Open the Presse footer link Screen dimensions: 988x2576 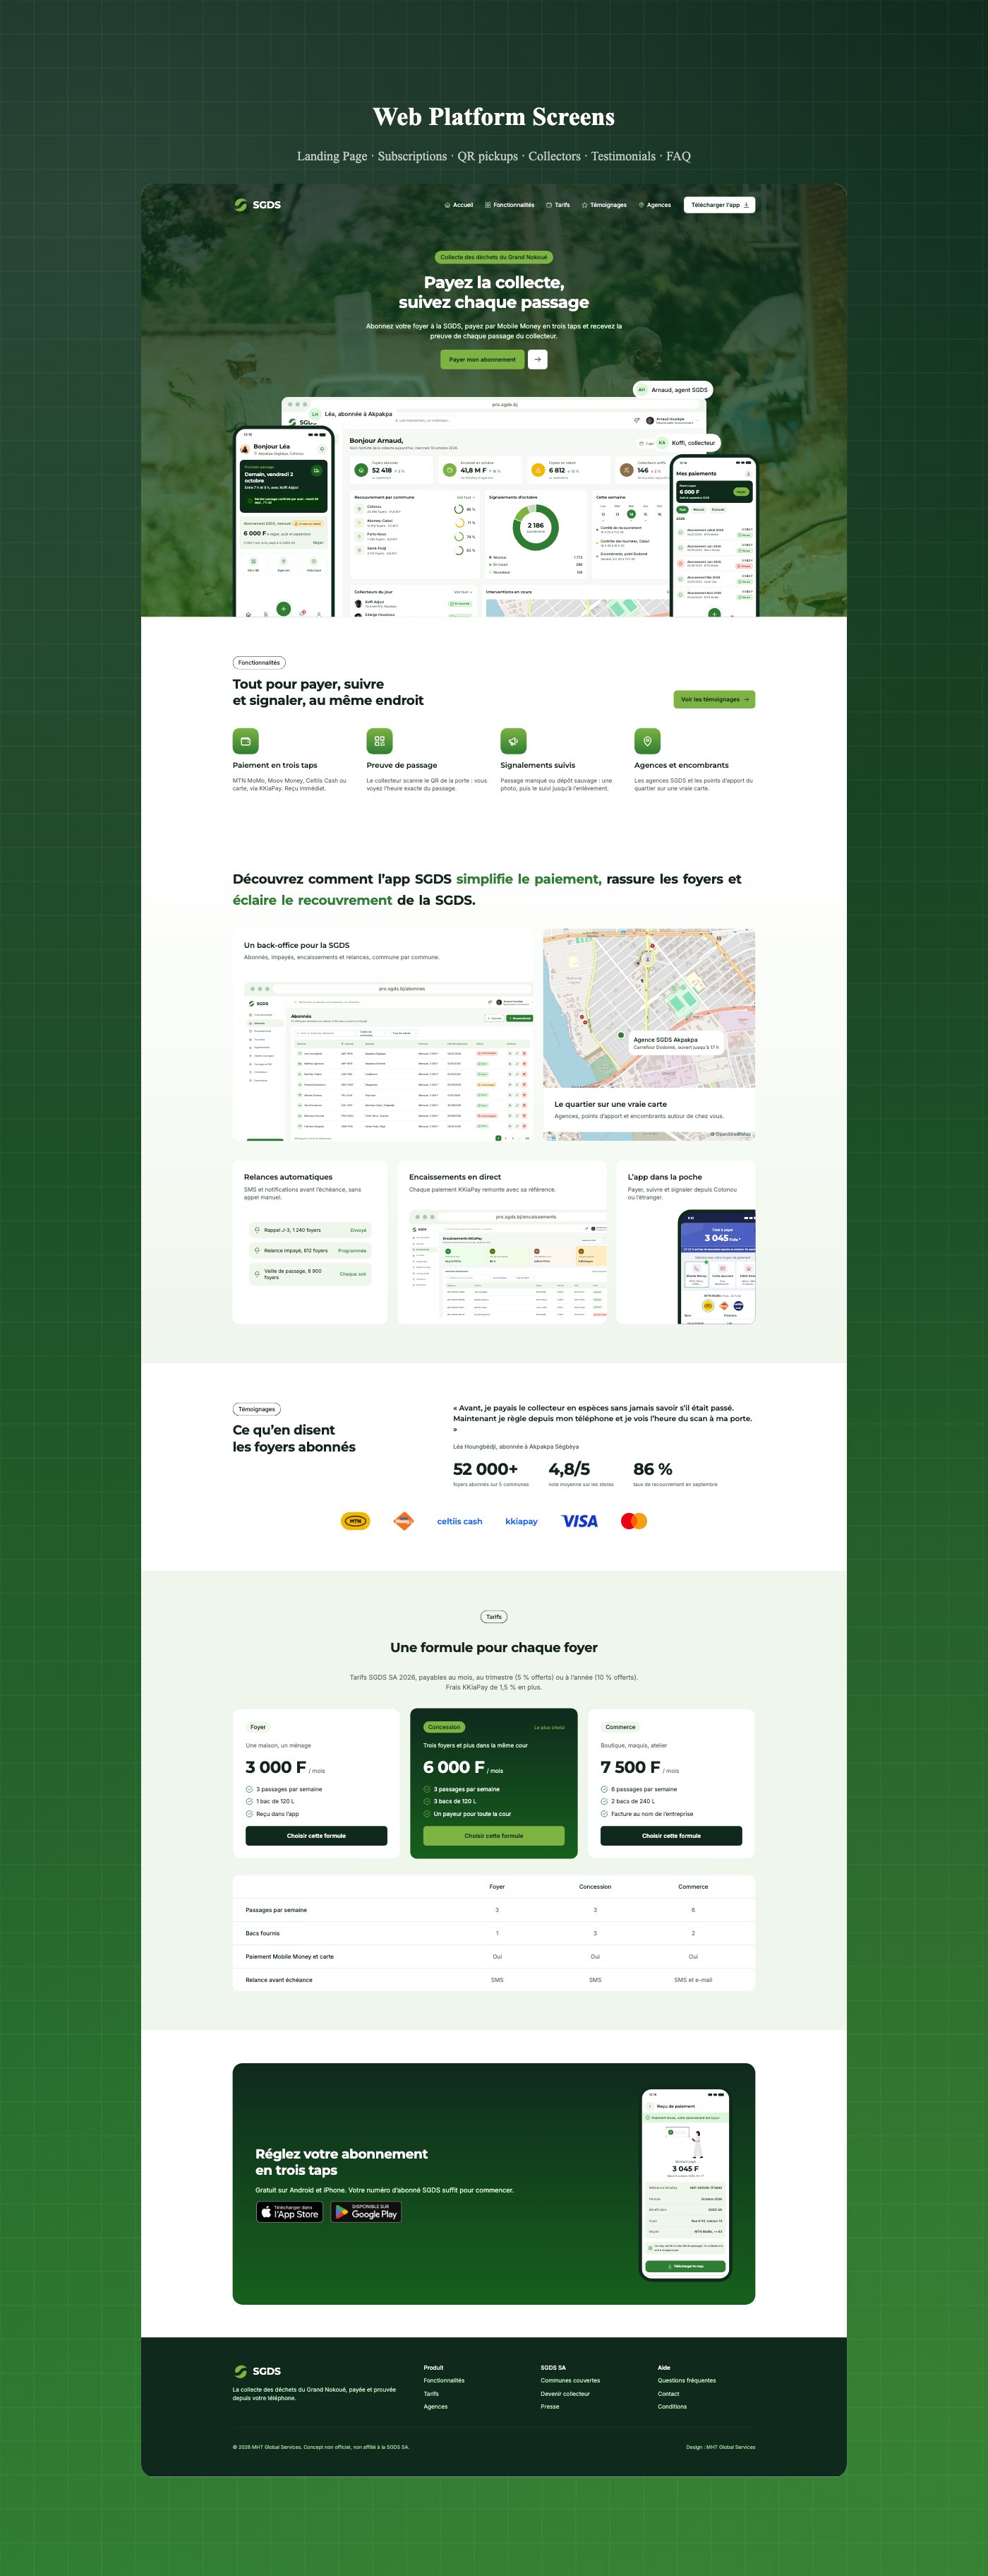pyautogui.click(x=550, y=2407)
